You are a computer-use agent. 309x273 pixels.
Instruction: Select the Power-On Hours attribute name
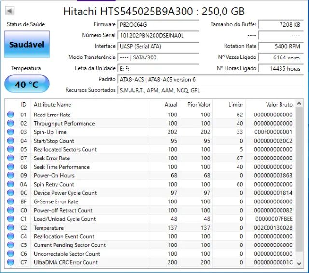[x=54, y=175]
